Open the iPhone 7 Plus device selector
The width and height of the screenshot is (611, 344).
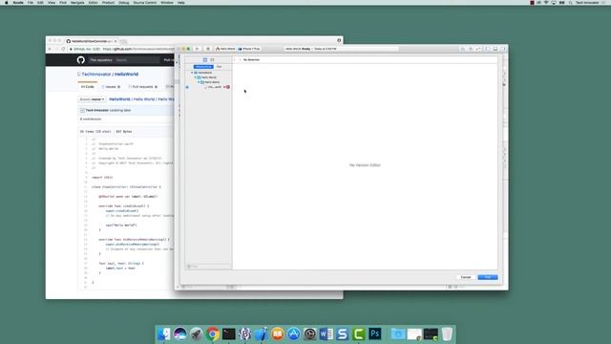(x=249, y=49)
